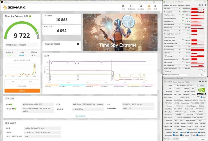Switch to Sensors tab in lower GPU-Z window
The width and height of the screenshot is (208, 141).
click(x=175, y=82)
